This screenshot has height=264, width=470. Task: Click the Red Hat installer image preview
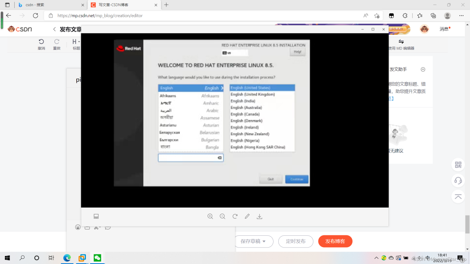pos(212,113)
